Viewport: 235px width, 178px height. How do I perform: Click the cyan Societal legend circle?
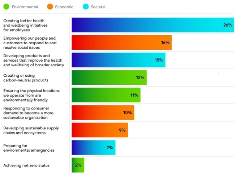coord(86,7)
